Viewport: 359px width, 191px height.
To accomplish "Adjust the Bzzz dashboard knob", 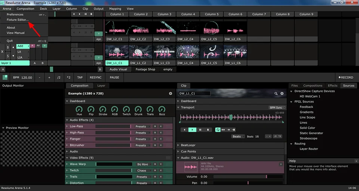I will point(162,109).
